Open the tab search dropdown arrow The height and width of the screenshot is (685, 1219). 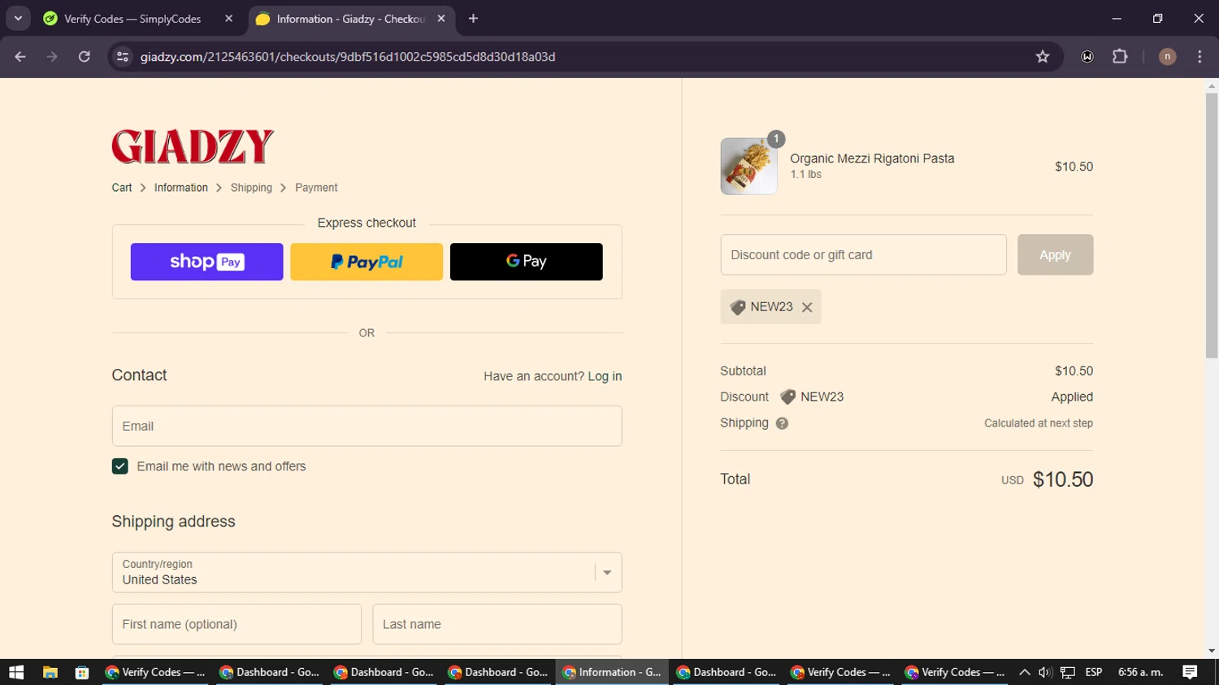coord(18,18)
